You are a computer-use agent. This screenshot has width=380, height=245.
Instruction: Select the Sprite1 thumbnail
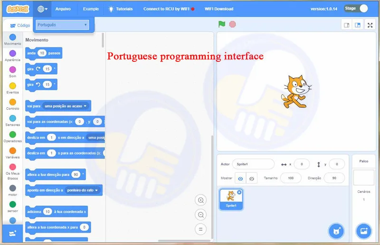pos(231,199)
